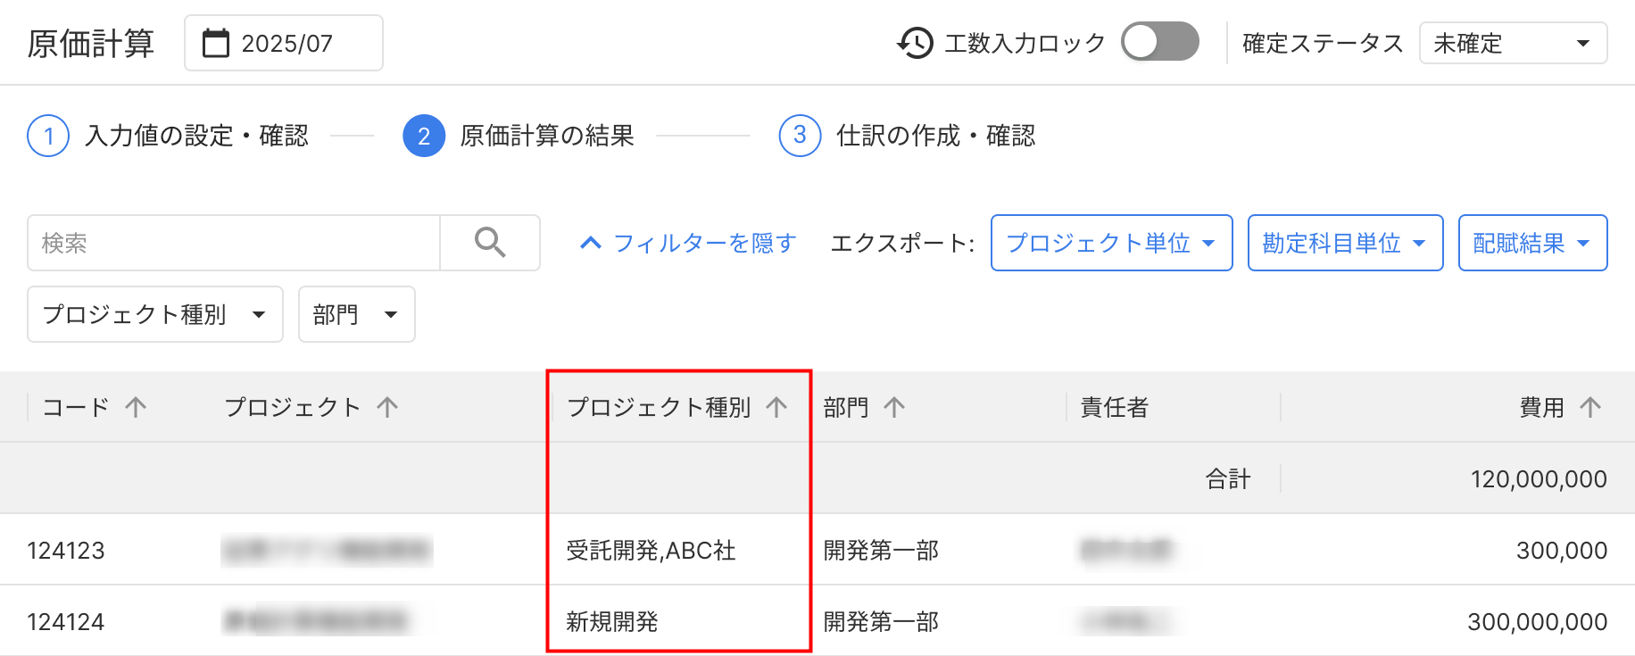Screen dimensions: 1635x656
Task: Select step 2 原価計算の結果
Action: tap(424, 136)
